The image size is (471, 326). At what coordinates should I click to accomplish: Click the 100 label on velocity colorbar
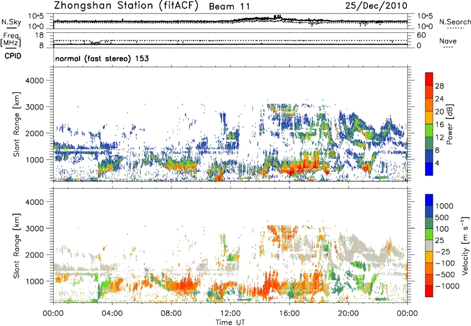[x=442, y=229]
